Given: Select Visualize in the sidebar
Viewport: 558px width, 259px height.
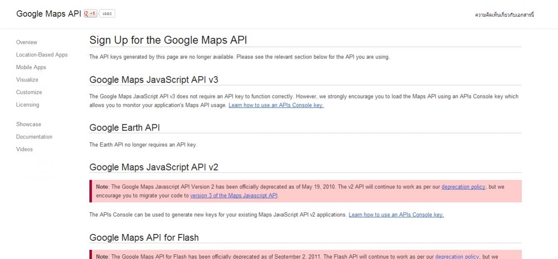Looking at the screenshot, I should point(27,80).
